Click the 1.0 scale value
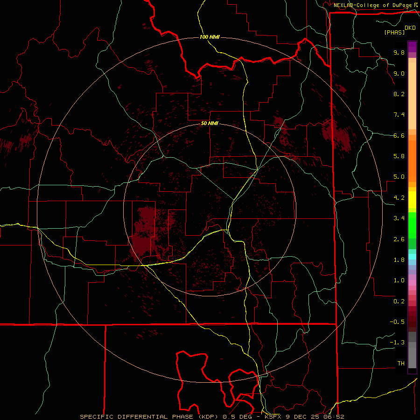Viewport: 420px width, 420px height. [x=399, y=280]
